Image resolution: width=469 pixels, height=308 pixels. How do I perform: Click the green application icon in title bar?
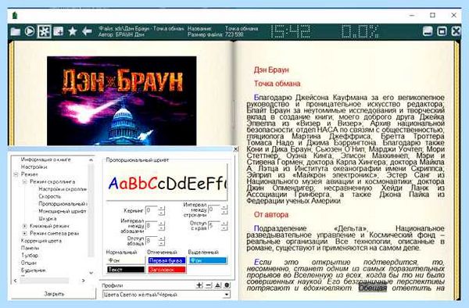(x=15, y=16)
